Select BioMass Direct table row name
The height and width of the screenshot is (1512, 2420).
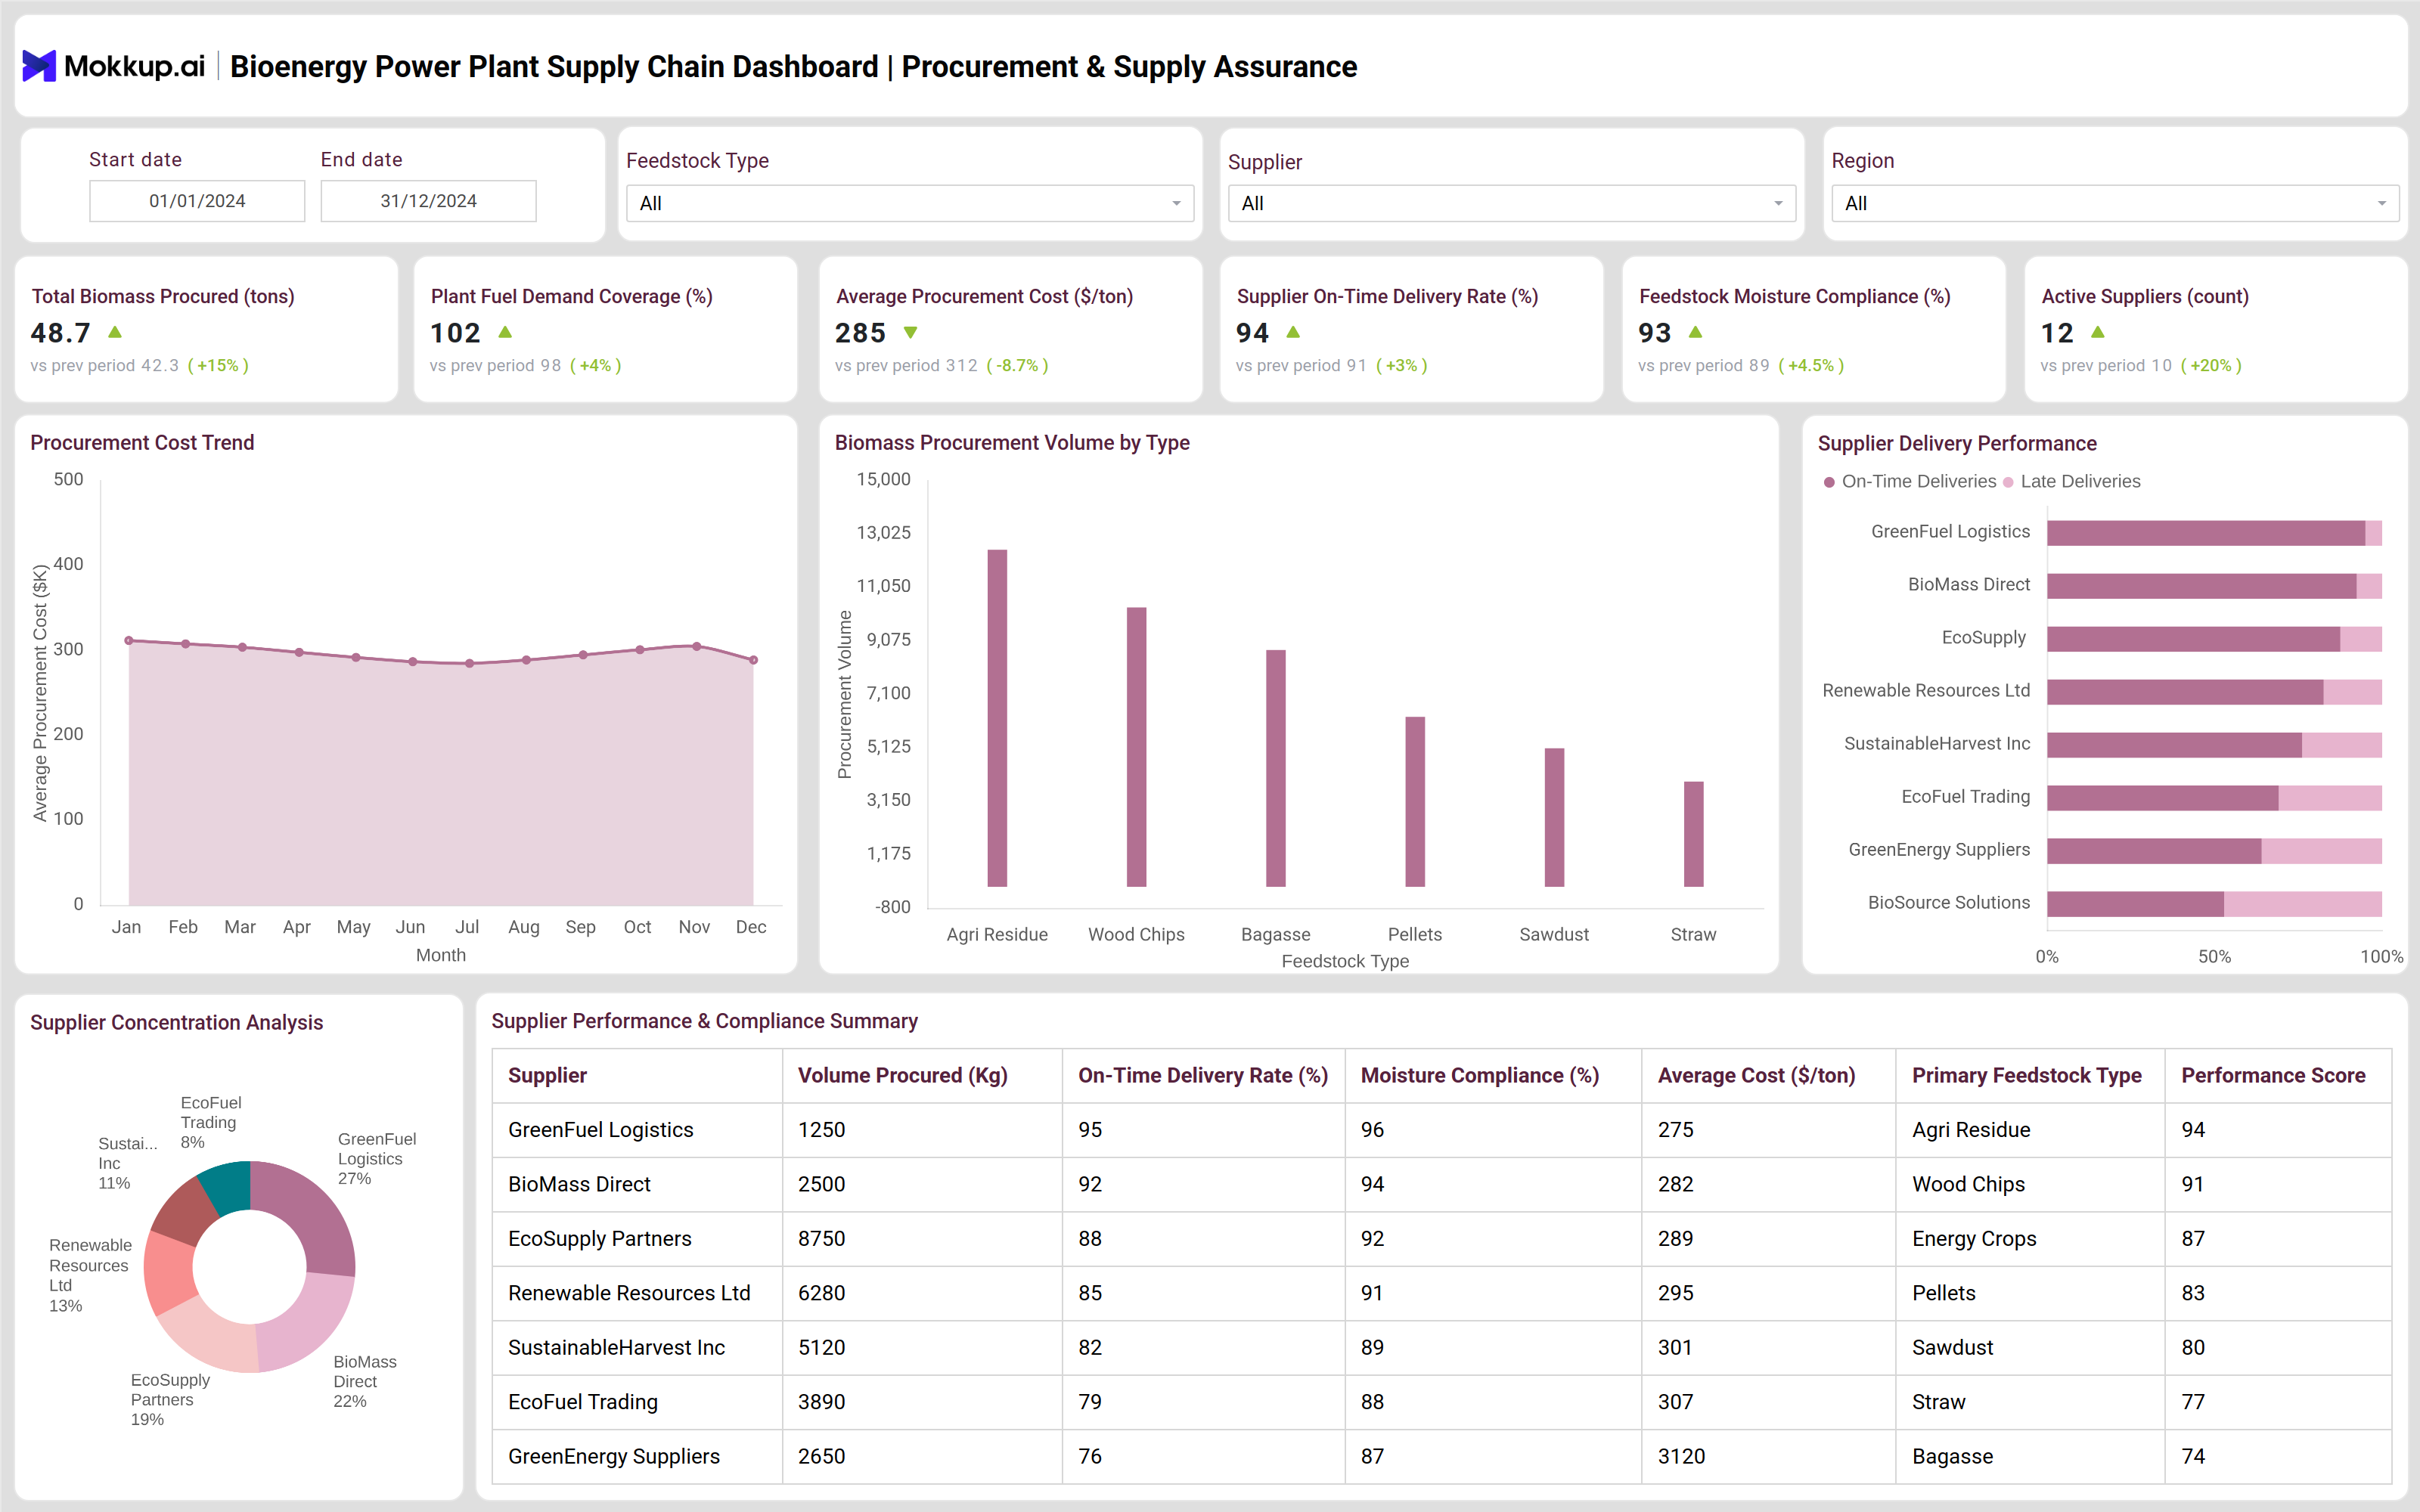[x=579, y=1184]
